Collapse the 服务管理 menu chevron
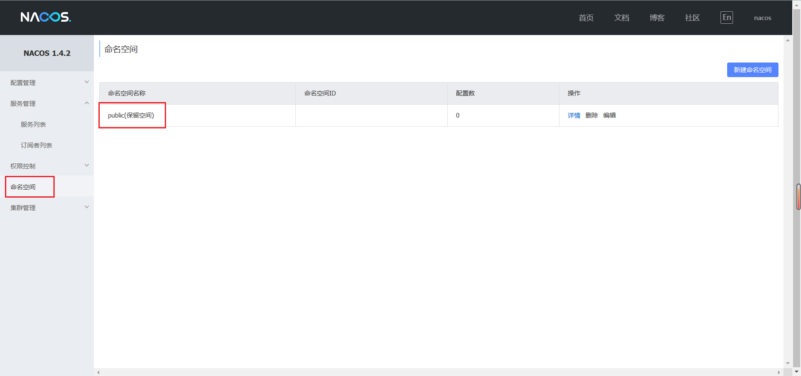Screen dimensions: 801x376 87,103
